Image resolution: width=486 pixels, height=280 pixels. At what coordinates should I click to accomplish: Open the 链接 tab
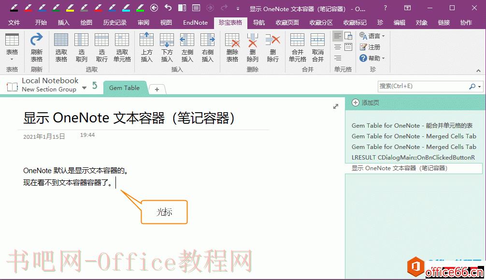444,22
